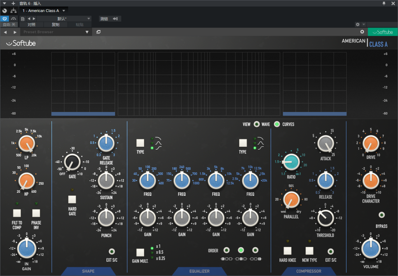Click the GATE RELEASE knob
The image size is (398, 276).
[x=106, y=143]
